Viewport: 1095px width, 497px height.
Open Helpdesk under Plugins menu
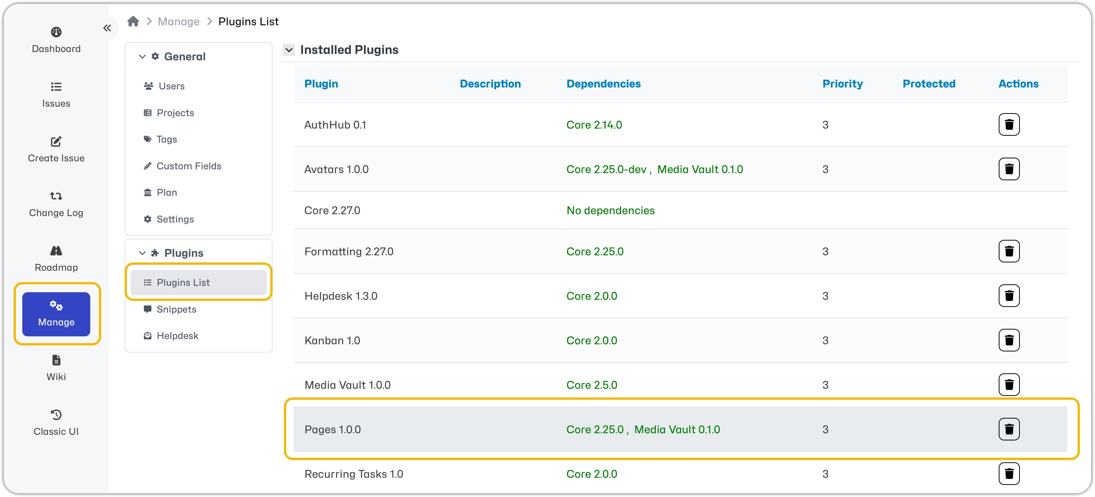pyautogui.click(x=171, y=336)
